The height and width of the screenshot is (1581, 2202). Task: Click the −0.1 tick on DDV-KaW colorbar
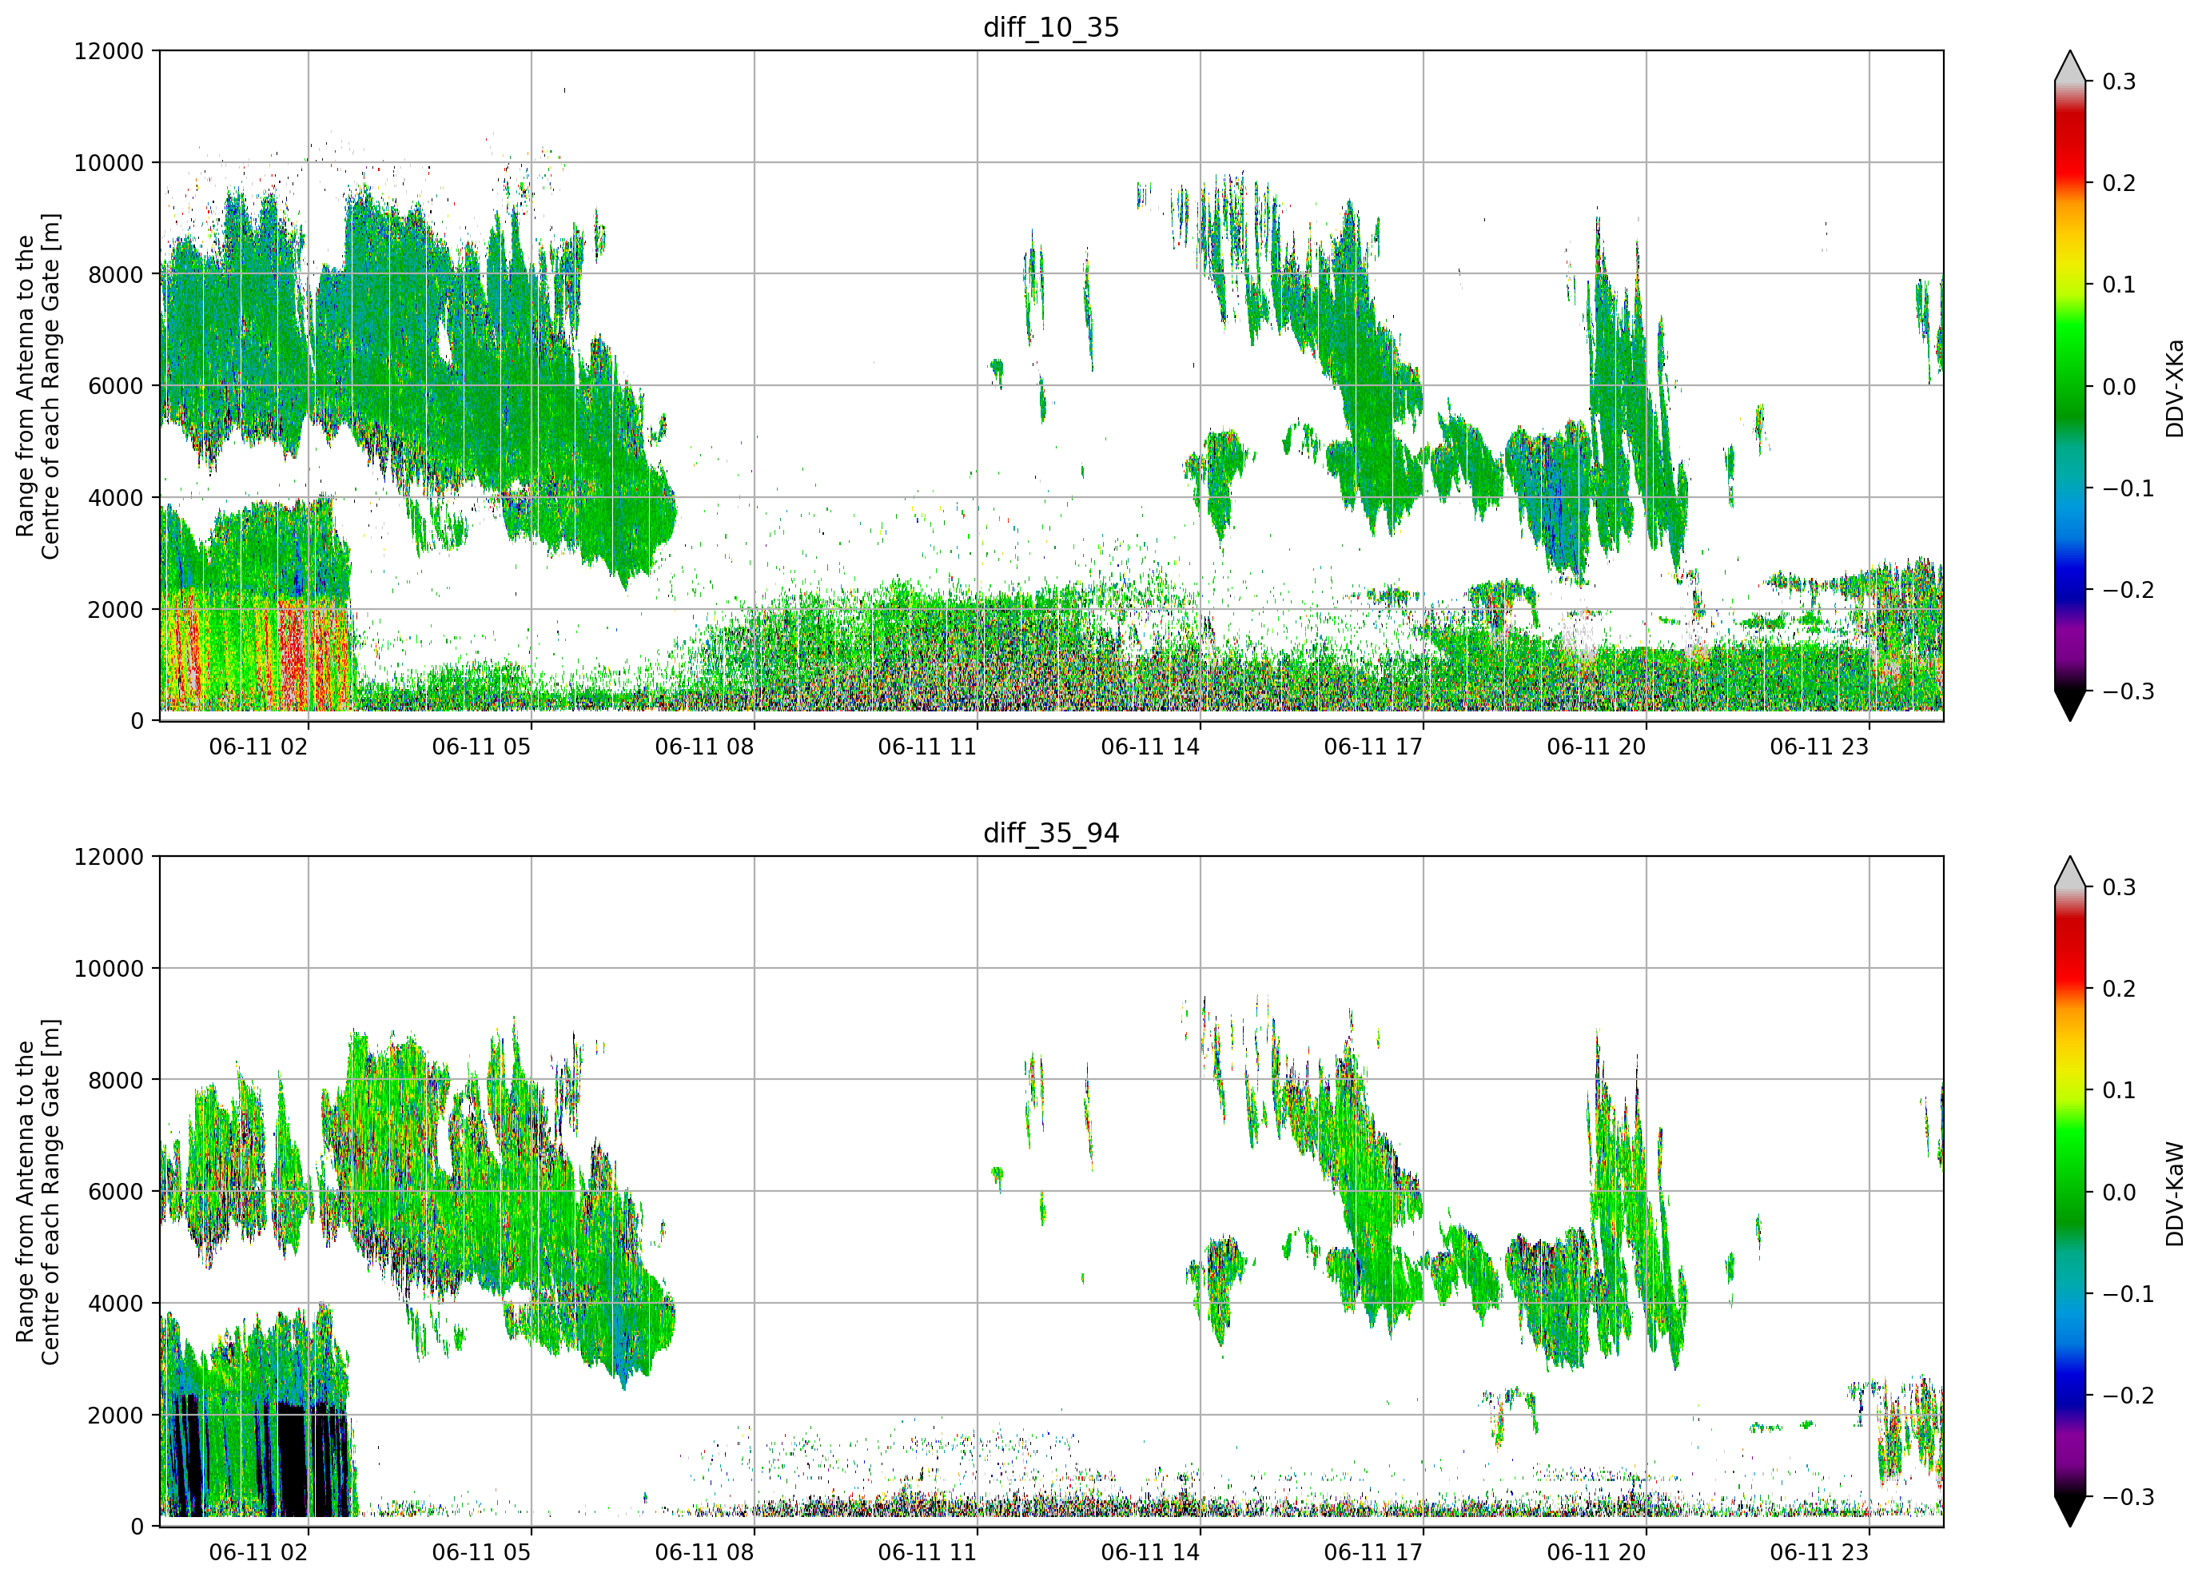(2128, 1295)
